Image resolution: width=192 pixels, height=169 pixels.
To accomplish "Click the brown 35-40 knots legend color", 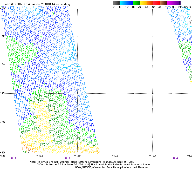I will pos(163,3).
